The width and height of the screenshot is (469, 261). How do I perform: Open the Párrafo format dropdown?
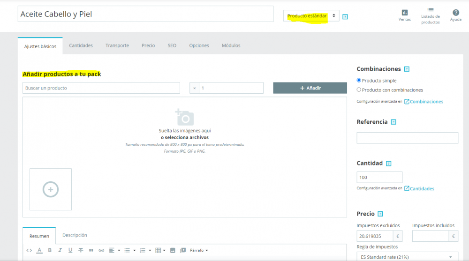coord(199,250)
